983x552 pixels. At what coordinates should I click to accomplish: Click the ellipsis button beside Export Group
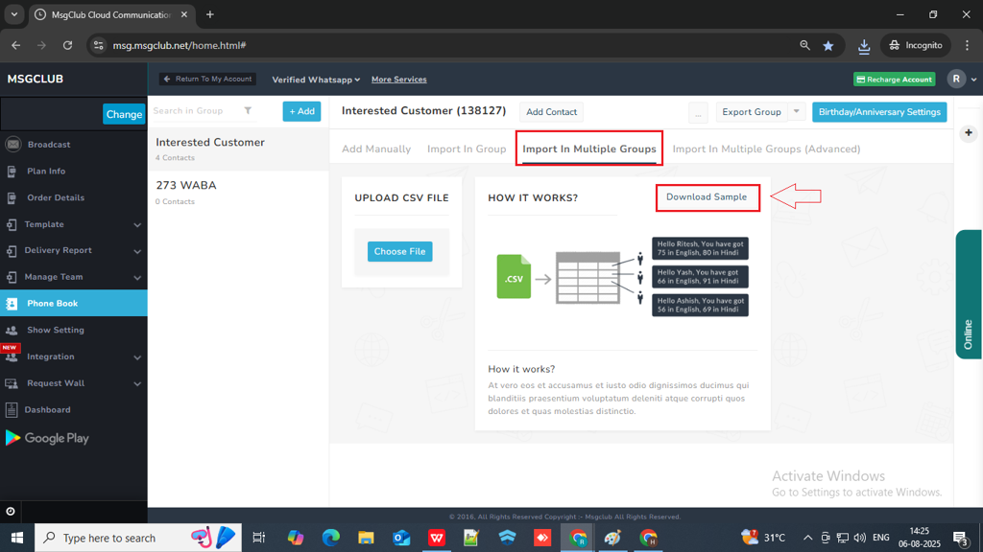[x=698, y=113]
